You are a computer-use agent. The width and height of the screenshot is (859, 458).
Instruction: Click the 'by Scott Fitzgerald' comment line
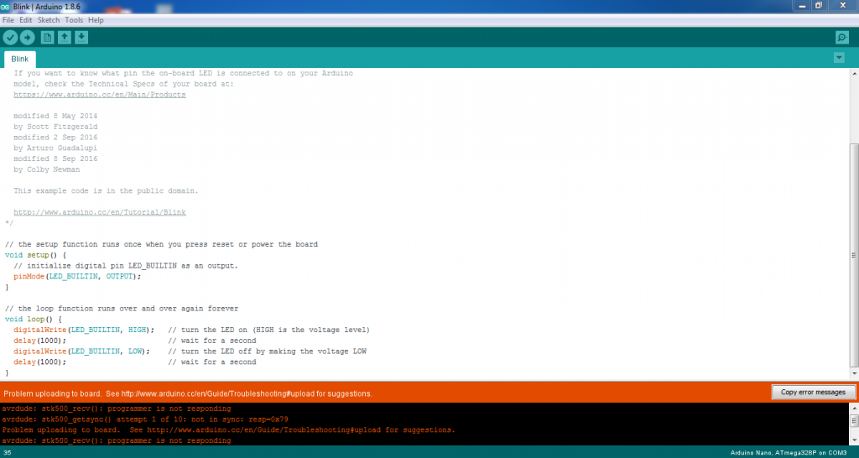click(x=55, y=127)
